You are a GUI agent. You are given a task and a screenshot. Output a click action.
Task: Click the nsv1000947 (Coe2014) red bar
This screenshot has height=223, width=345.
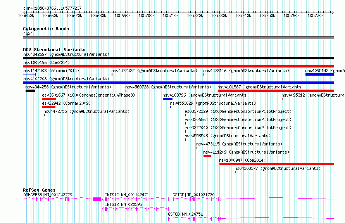277,164
